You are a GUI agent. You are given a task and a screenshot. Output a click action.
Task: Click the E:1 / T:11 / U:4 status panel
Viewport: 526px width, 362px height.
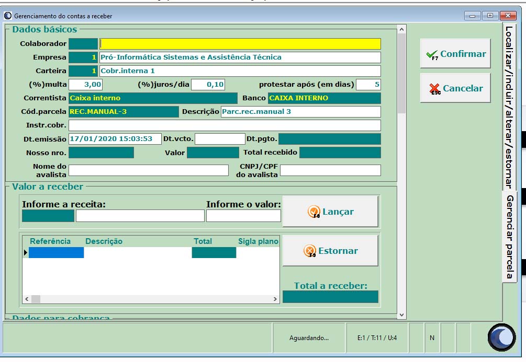point(377,338)
